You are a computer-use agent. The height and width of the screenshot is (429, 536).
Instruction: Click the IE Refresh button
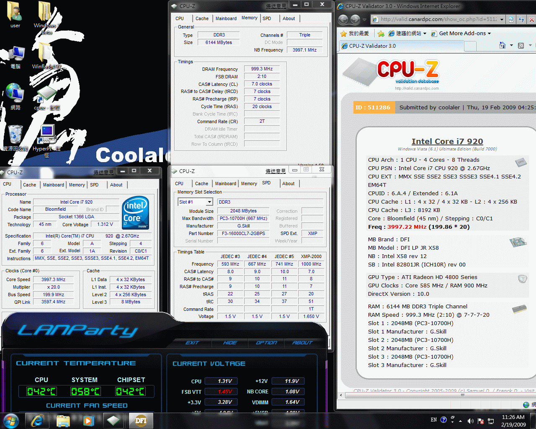(x=521, y=19)
